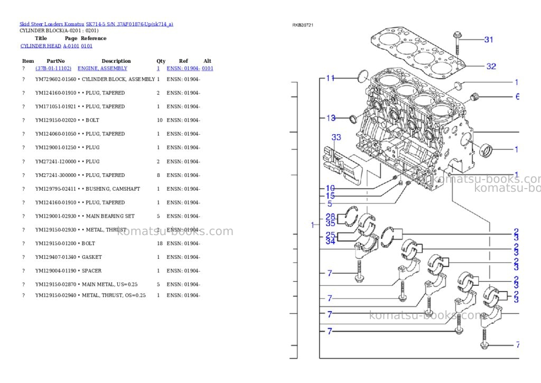Click the CYLINDER BLOCK(A-0201 : 0201) heading
The width and height of the screenshot is (541, 383).
point(59,31)
